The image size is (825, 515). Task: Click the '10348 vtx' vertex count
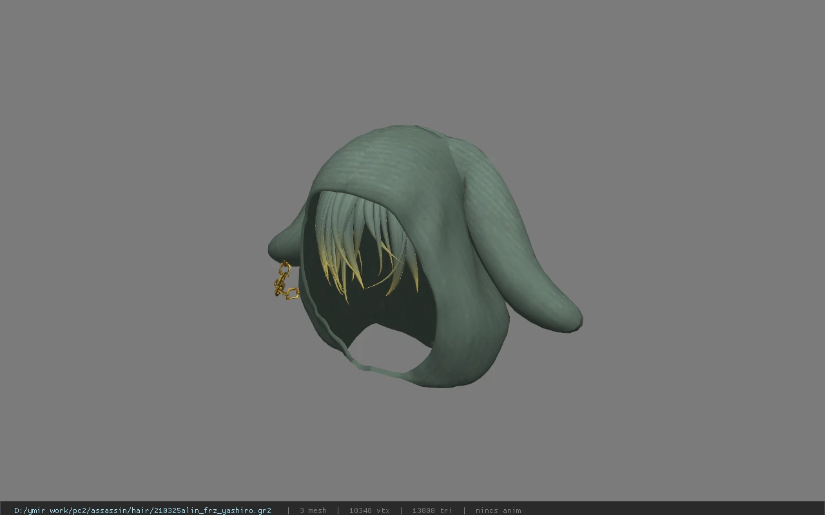click(369, 510)
